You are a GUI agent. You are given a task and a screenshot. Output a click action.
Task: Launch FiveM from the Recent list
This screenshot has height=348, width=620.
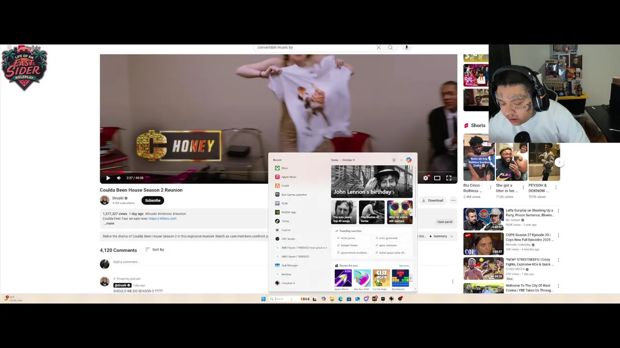click(x=300, y=186)
